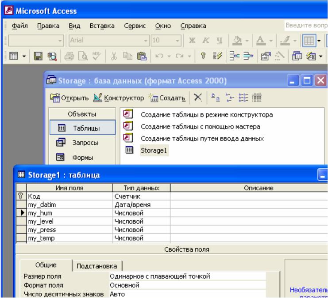Open the Правка menu
The width and height of the screenshot is (328, 298).
(48, 26)
